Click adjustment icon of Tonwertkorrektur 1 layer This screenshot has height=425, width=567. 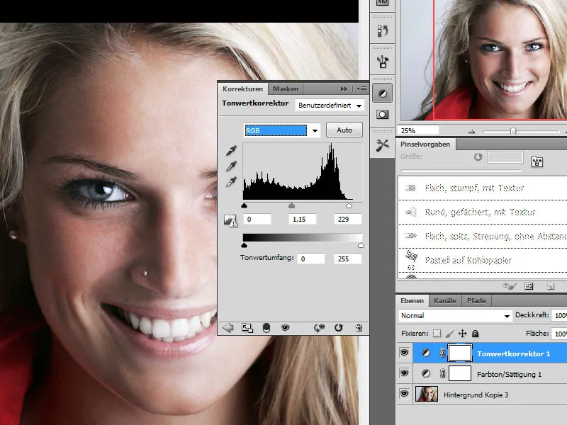click(x=426, y=353)
